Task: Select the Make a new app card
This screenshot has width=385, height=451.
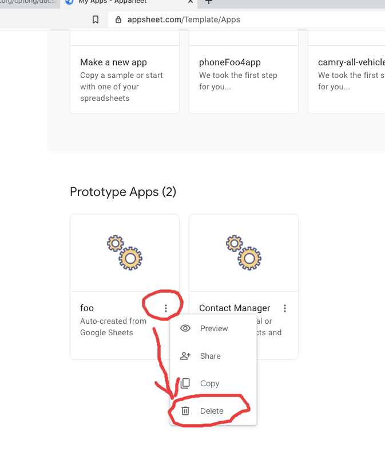Action: point(125,80)
